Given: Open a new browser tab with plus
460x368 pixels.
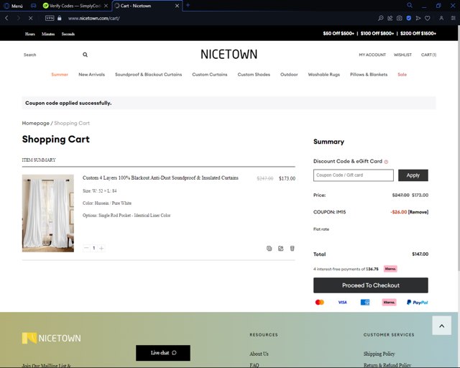Looking at the screenshot, I should [x=188, y=5].
